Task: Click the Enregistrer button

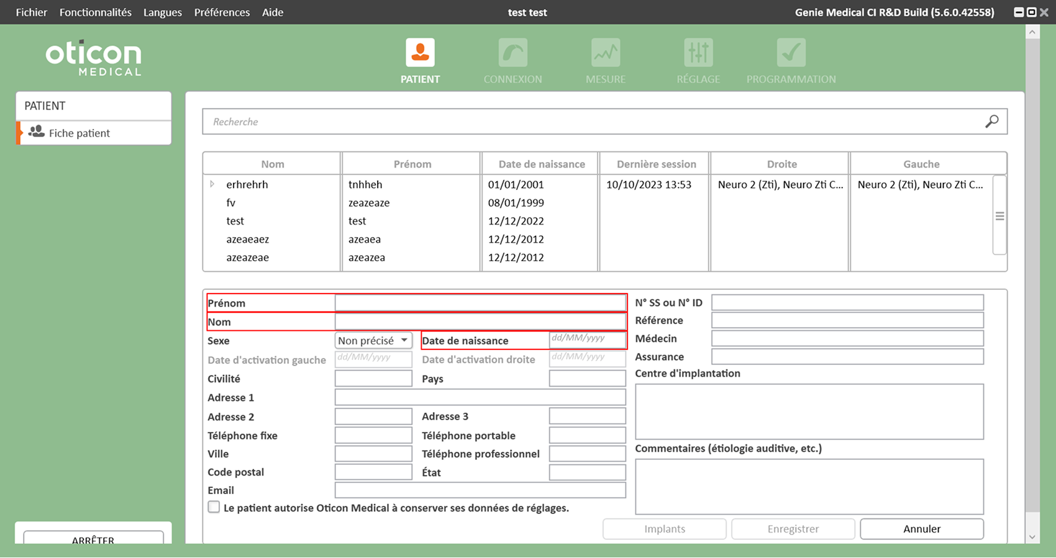Action: 793,529
